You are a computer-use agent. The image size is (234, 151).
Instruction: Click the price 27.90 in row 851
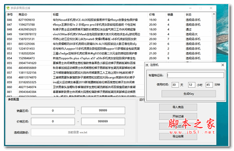[x=153, y=44]
